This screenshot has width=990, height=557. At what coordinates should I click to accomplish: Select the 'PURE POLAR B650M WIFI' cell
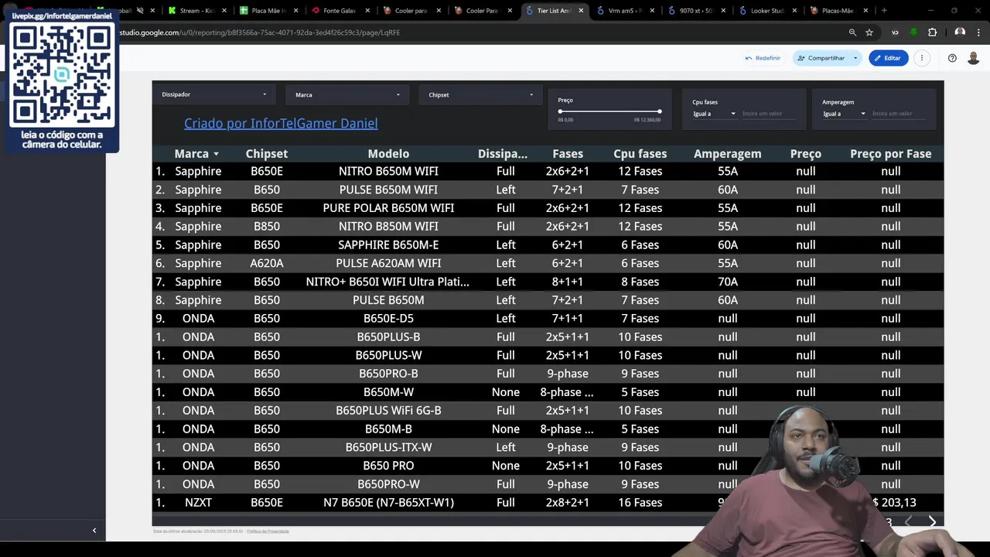(x=388, y=208)
